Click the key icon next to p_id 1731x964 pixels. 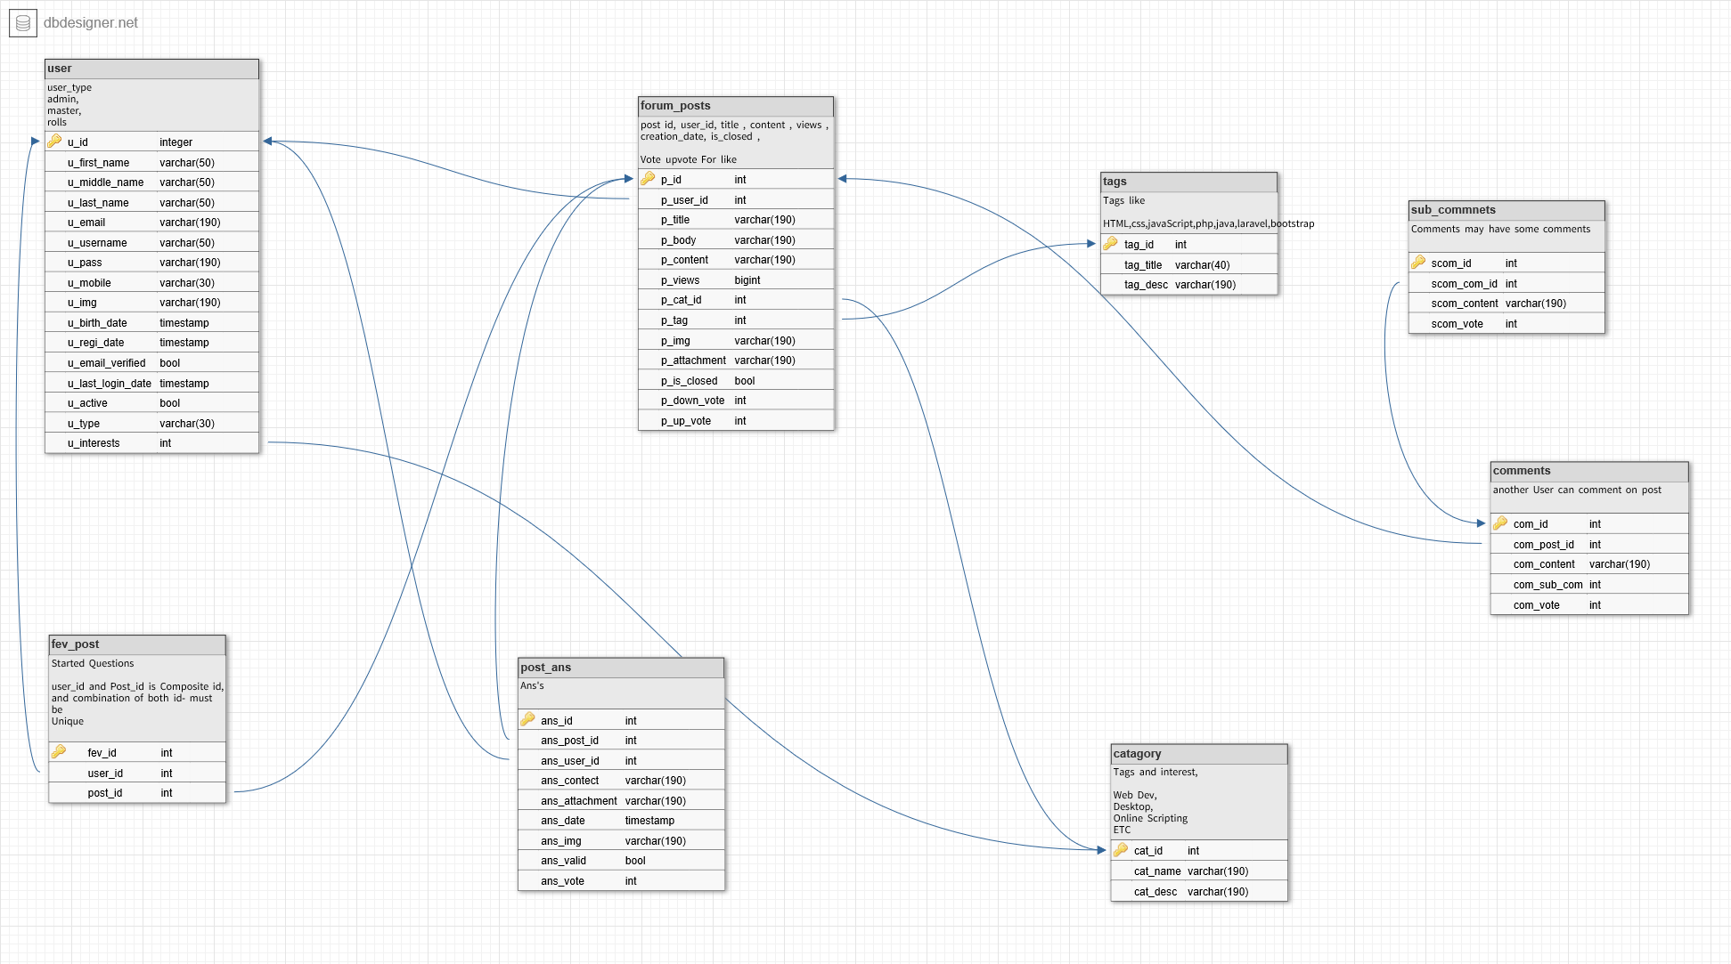(x=648, y=179)
